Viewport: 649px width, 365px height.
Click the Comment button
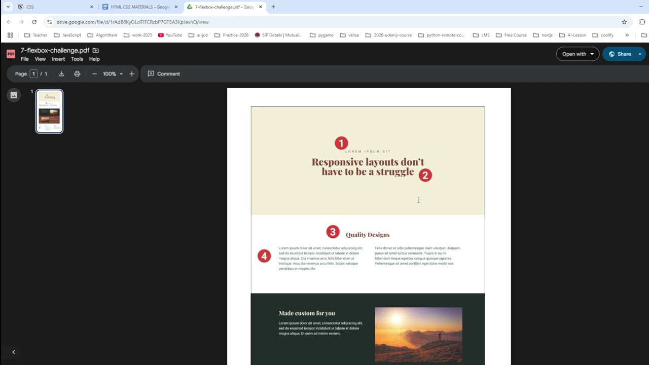[x=164, y=74]
